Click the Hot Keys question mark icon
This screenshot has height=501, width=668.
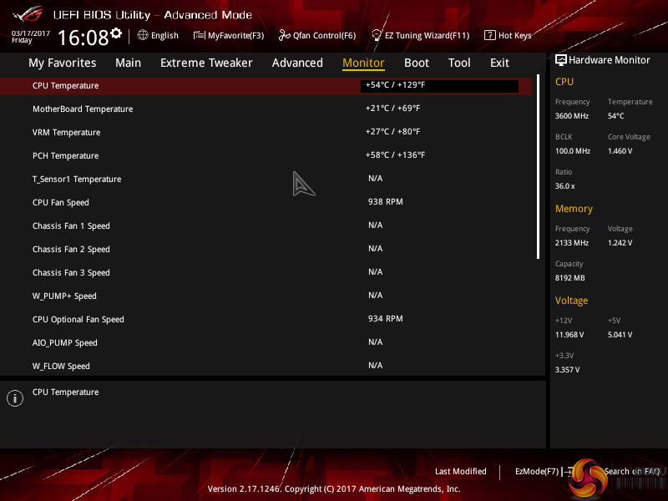(489, 35)
